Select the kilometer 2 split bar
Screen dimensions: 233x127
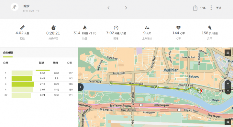pyautogui.click(x=22, y=78)
